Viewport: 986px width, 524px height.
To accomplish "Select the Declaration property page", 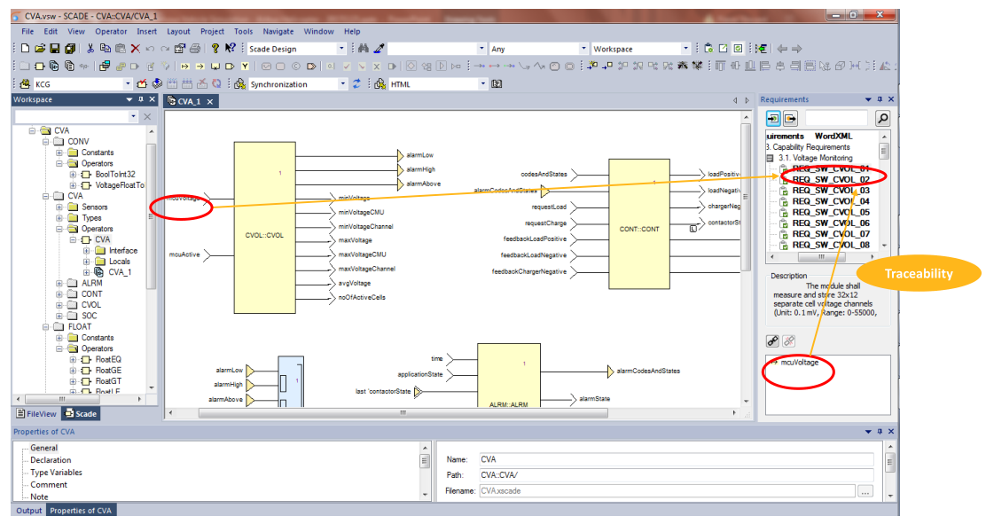I will 51,460.
